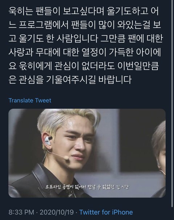Click tweet line starting with 느 프로그램에서
Viewport: 174px width, 220px height.
(x=85, y=25)
